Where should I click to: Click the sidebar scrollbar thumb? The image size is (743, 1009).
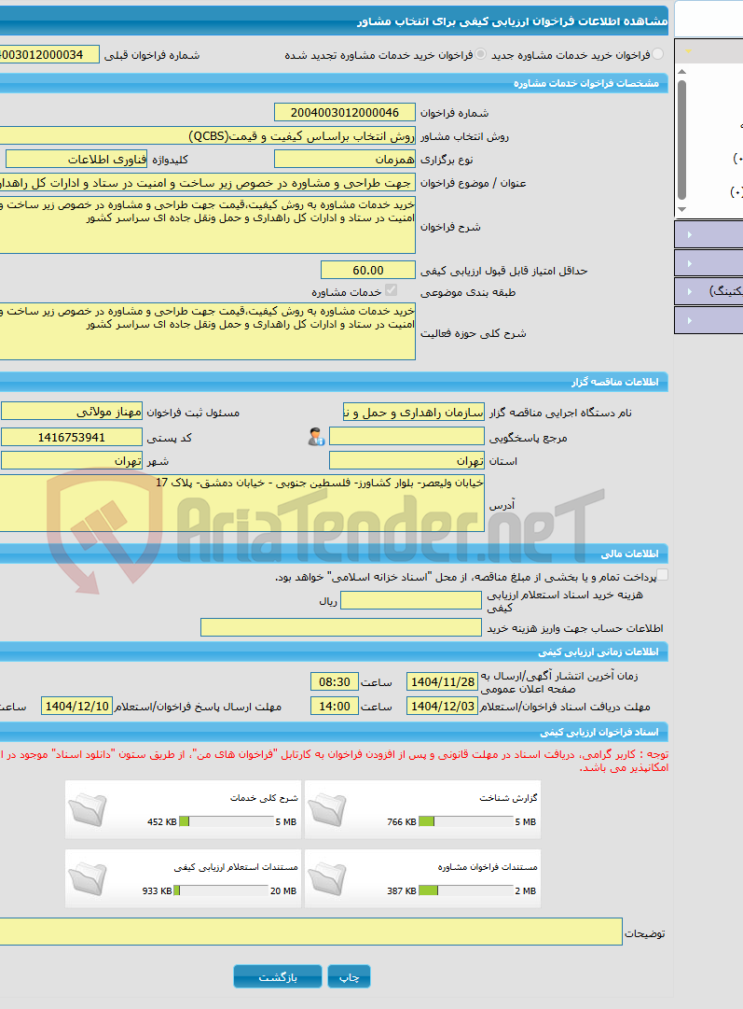pos(682,139)
